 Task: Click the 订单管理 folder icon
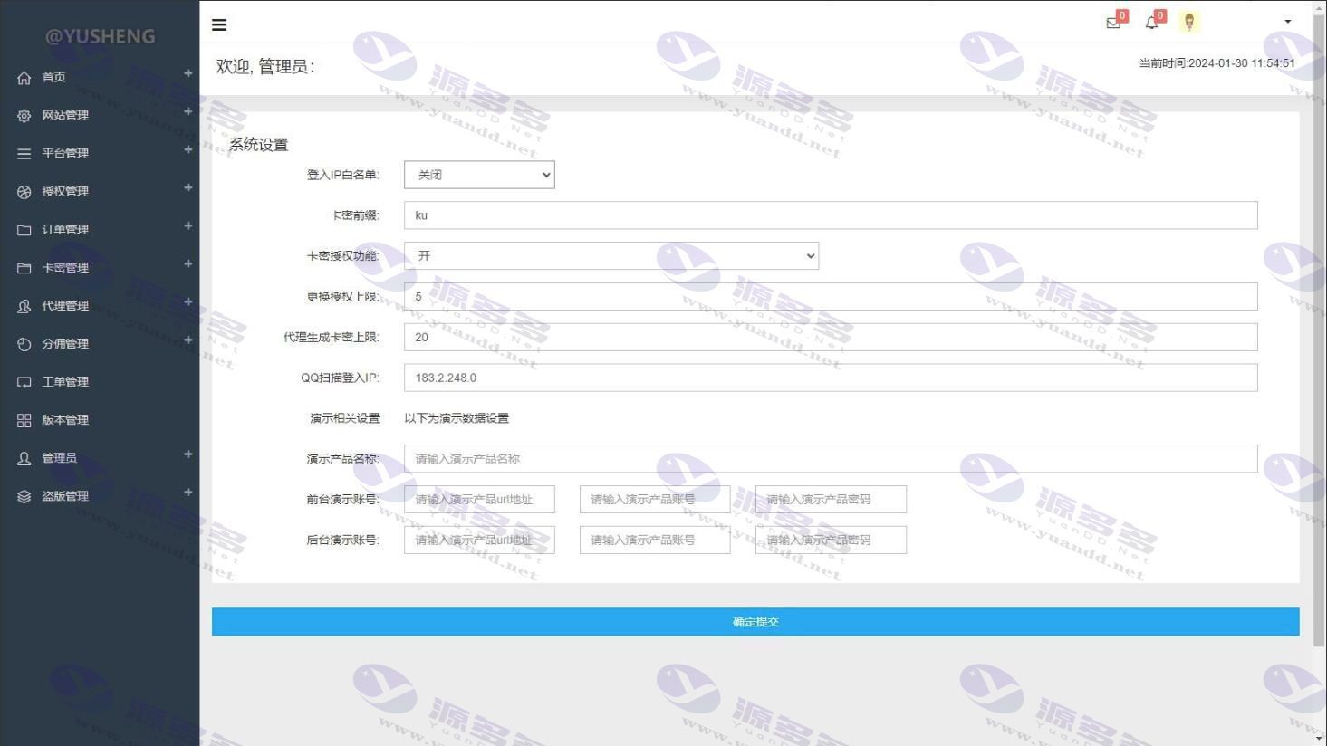click(x=24, y=230)
